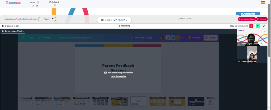Click Live Classroom Support button
This screenshot has height=110, width=271.
[247, 19]
